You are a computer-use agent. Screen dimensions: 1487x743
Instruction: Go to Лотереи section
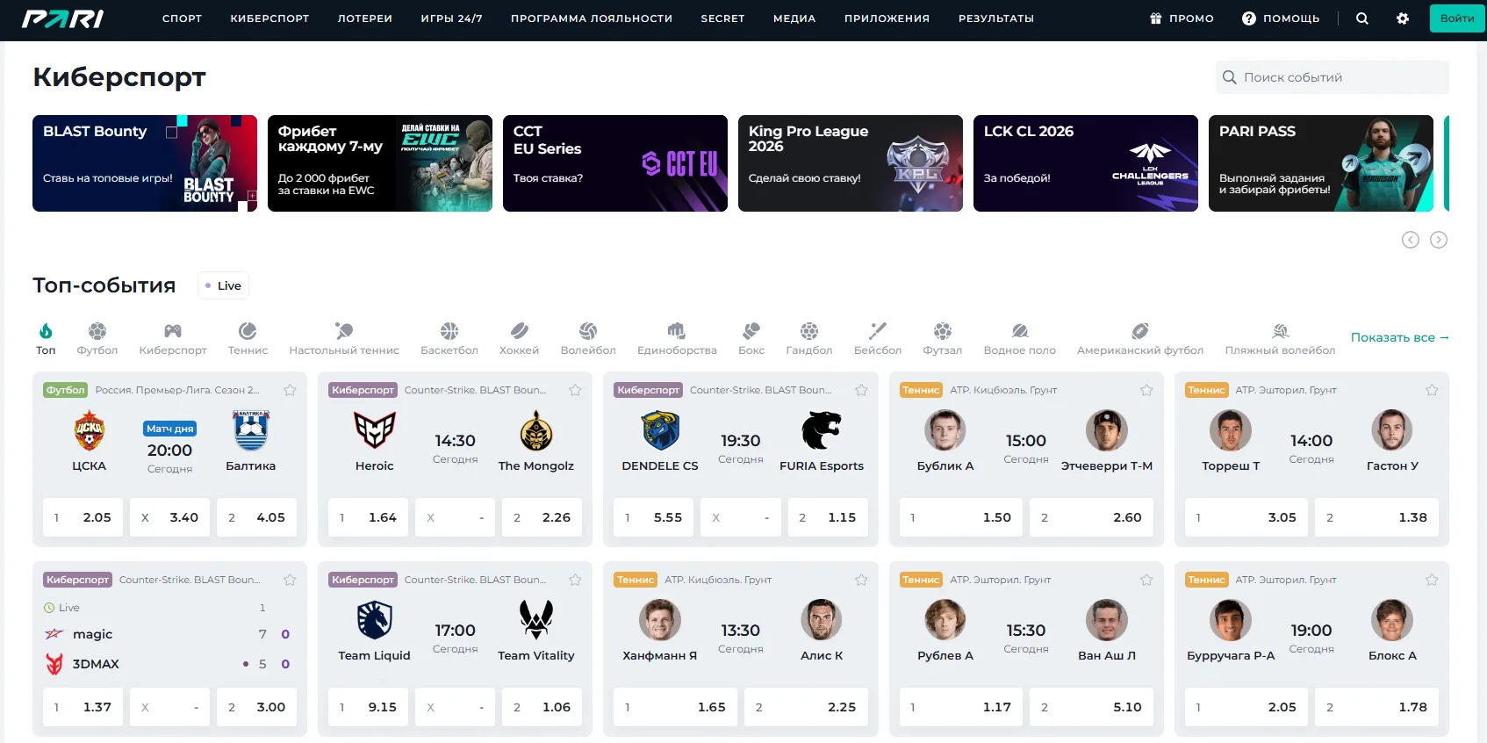[x=365, y=18]
